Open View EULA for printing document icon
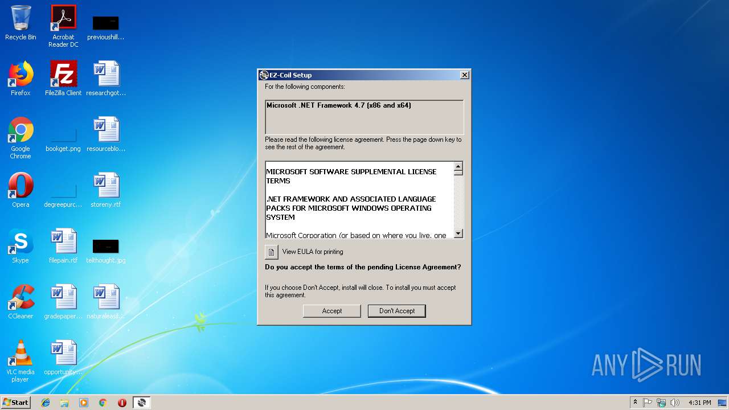 point(272,252)
